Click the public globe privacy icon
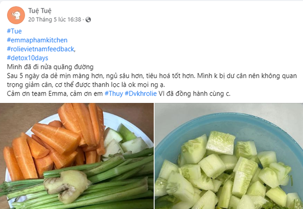 click(x=88, y=20)
